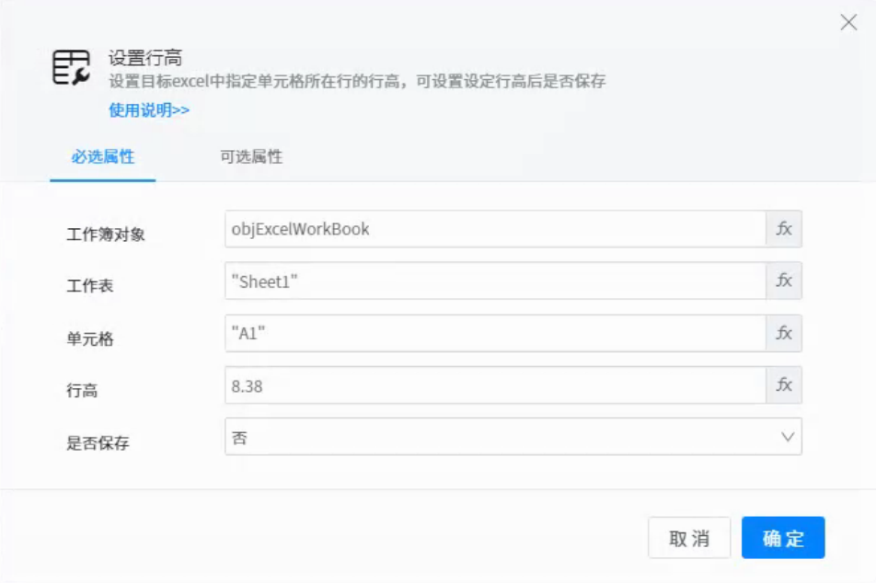
Task: Open fx expression editor for 行高
Action: click(784, 385)
